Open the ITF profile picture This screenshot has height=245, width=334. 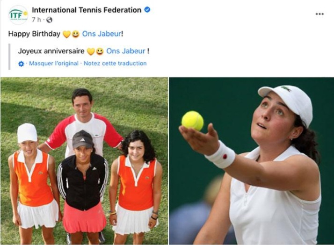point(18,14)
